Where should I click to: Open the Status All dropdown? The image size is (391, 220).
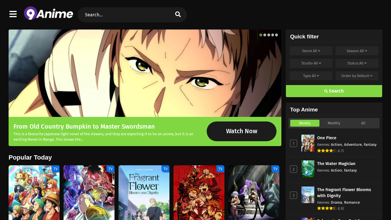[357, 63]
